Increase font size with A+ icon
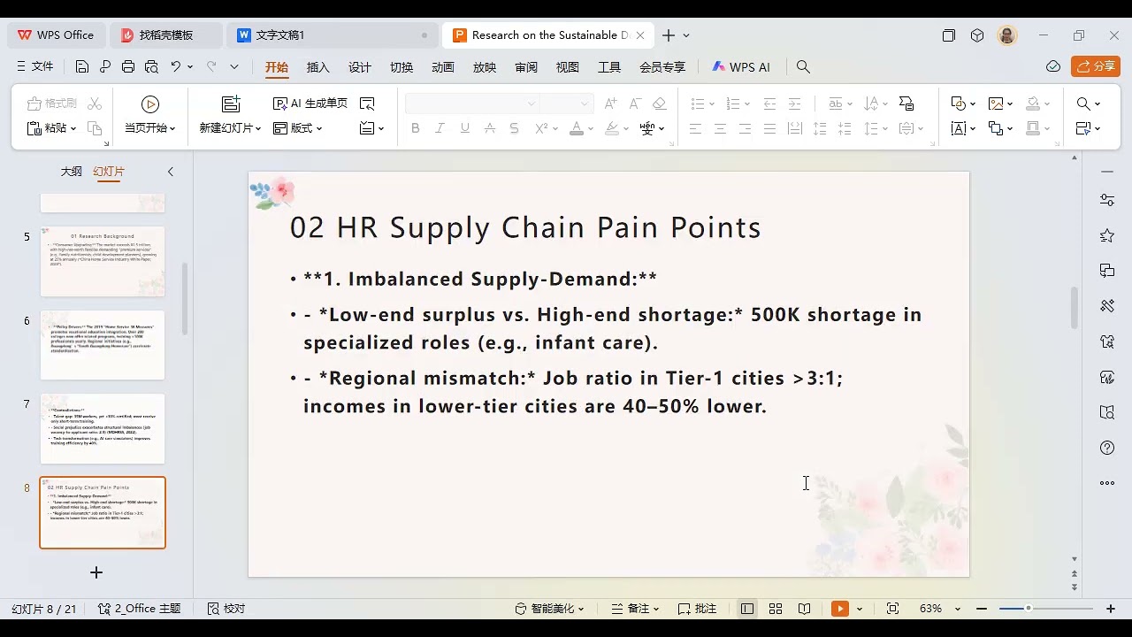The height and width of the screenshot is (637, 1132). [x=610, y=104]
